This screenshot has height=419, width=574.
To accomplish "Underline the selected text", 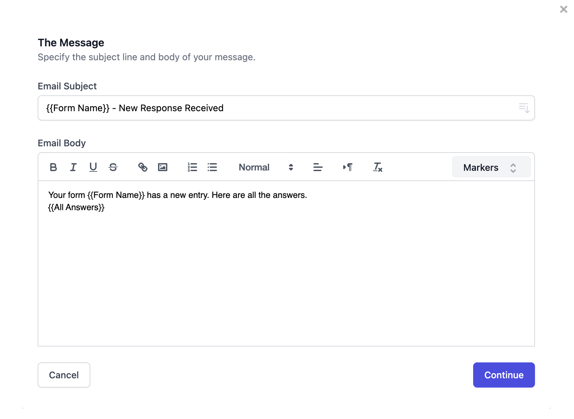I will [x=93, y=167].
